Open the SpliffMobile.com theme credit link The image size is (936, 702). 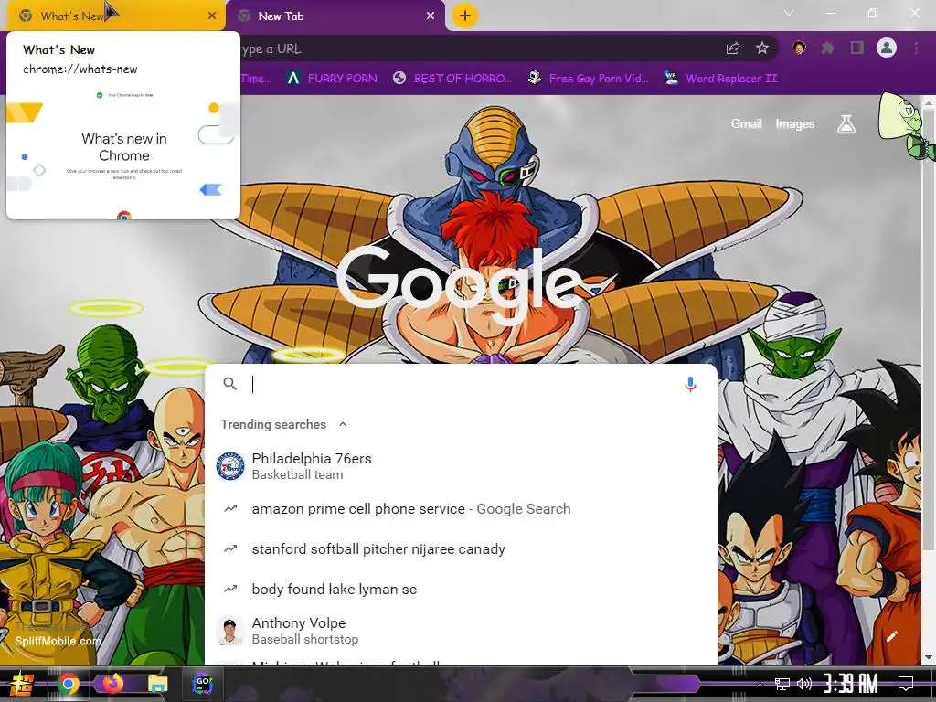(x=58, y=641)
